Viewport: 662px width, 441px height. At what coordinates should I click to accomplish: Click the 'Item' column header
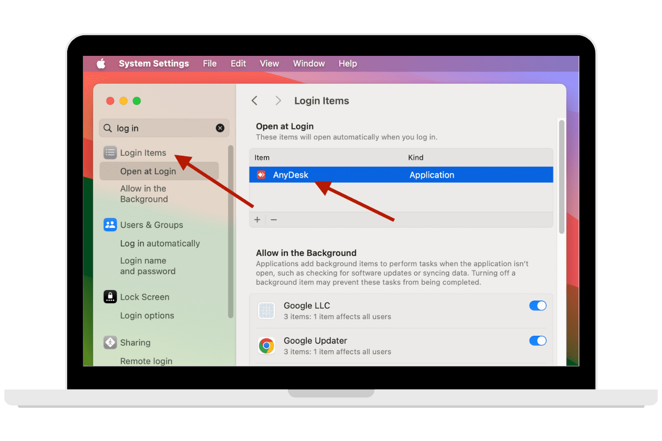click(262, 157)
